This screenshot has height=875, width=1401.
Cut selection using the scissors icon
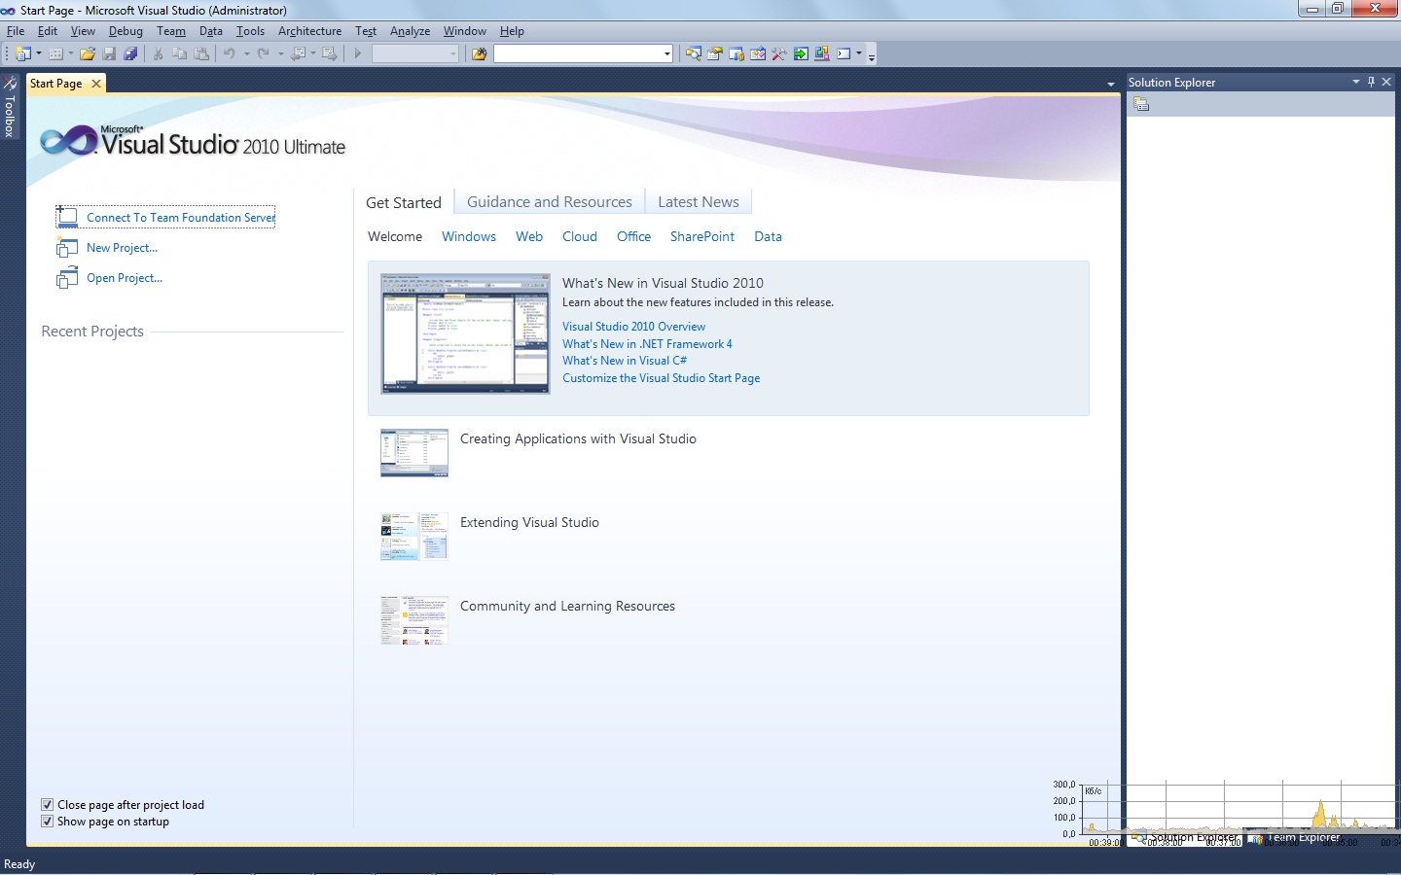157,53
